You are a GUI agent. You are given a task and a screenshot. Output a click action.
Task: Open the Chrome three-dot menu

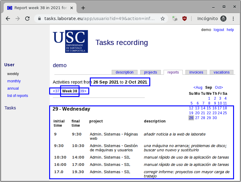pos(233,19)
